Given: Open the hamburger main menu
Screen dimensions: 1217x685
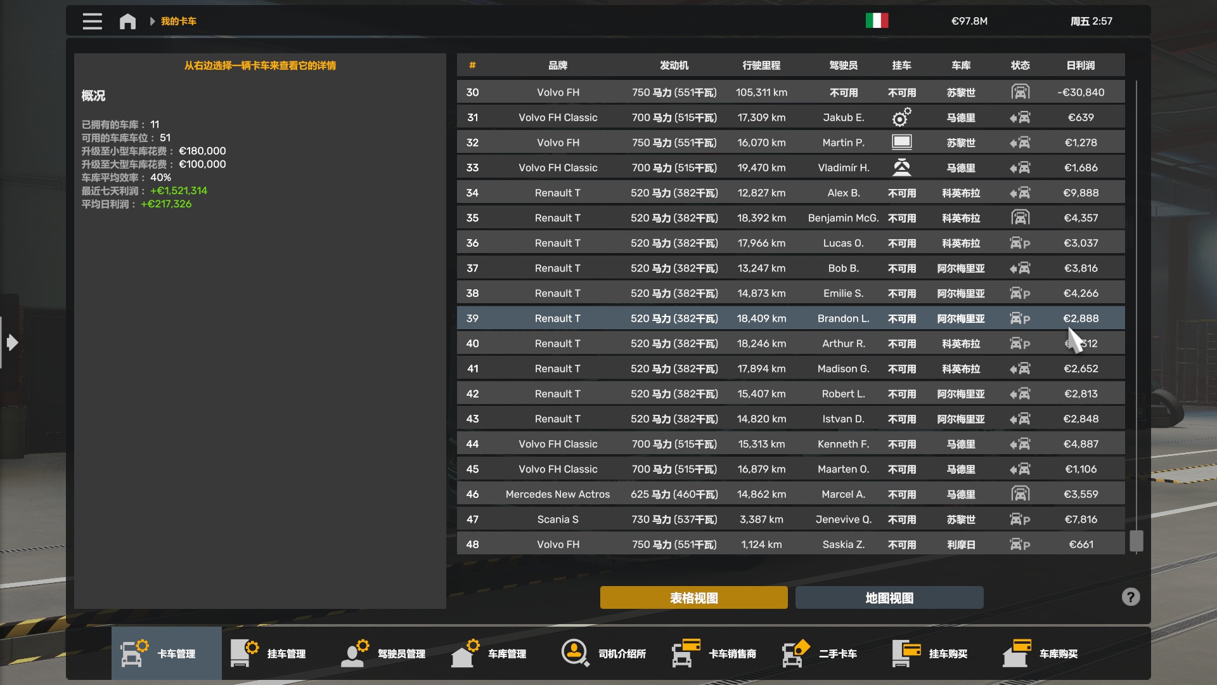Looking at the screenshot, I should tap(92, 21).
